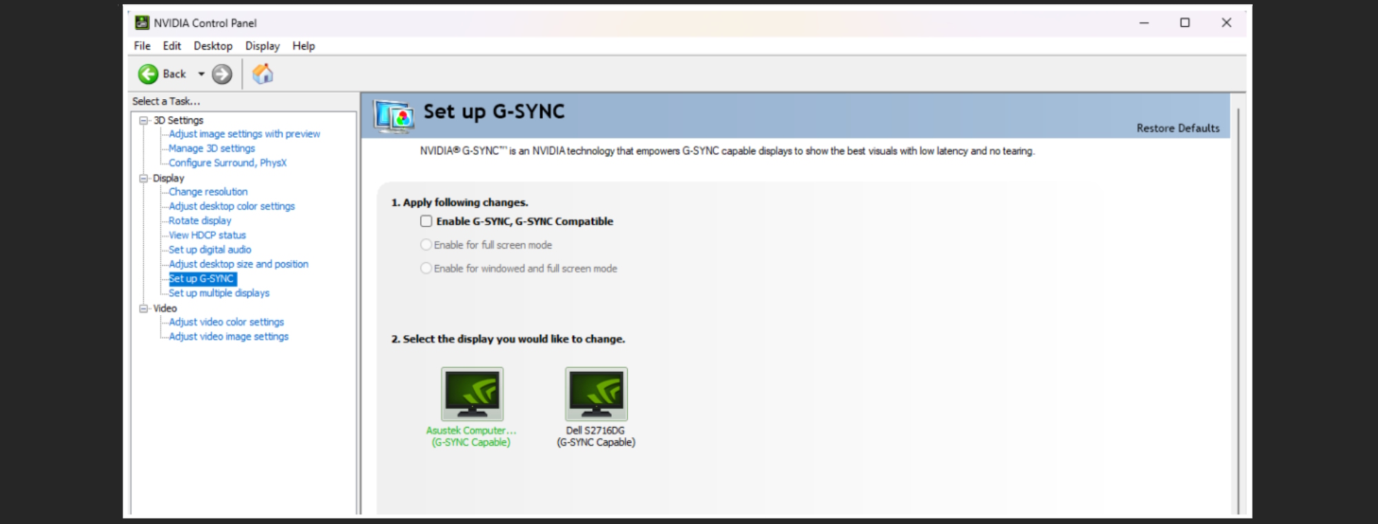Minimize the NVIDIA Control Panel window
The image size is (1378, 524).
coord(1144,23)
